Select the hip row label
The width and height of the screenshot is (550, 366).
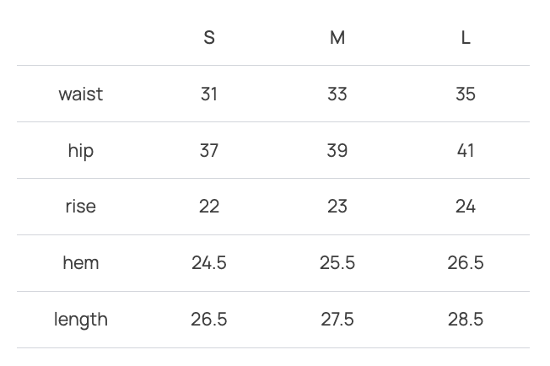[81, 150]
